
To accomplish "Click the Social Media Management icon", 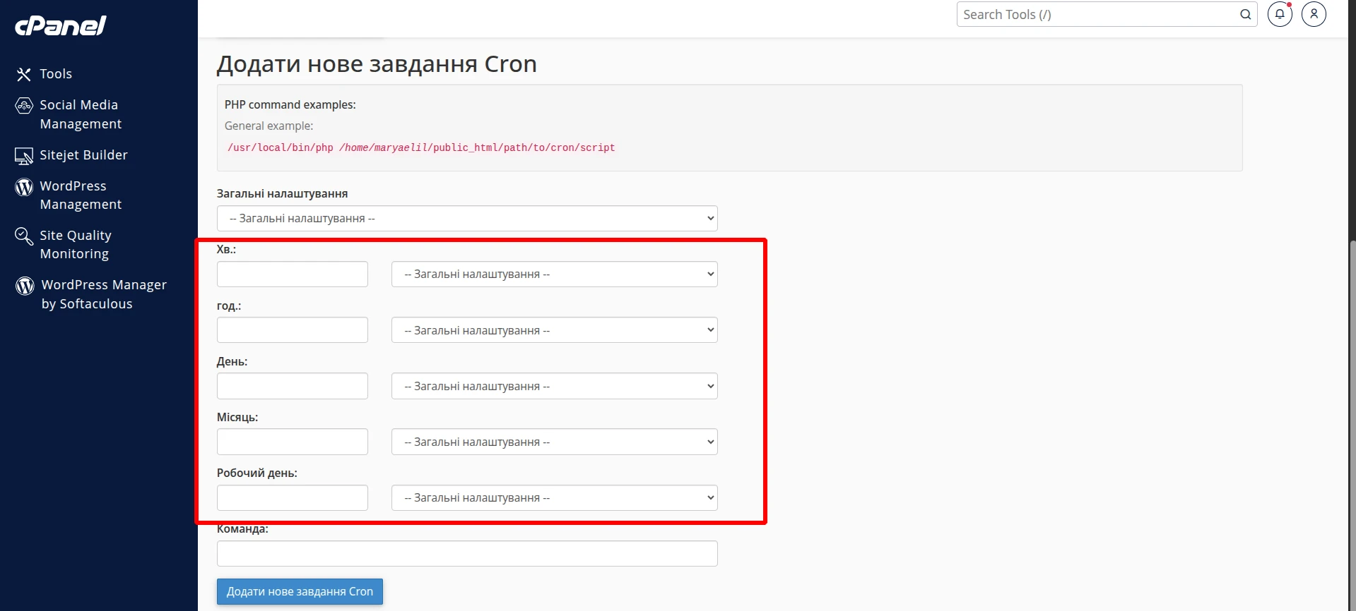I will pos(24,106).
